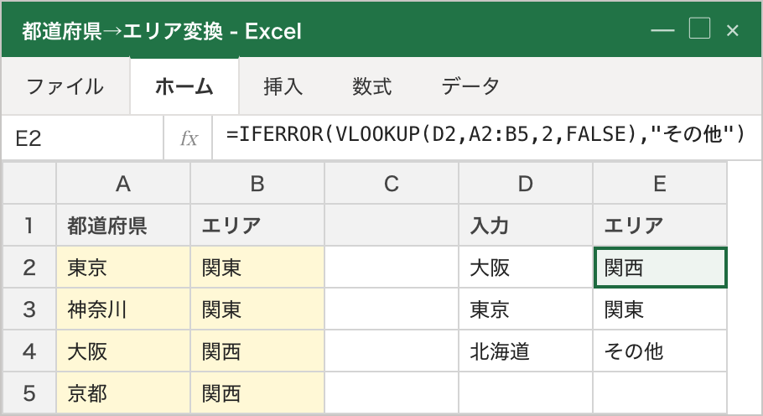Screen dimensions: 763x416
Task: Select cell D1 labeled 入力
Action: click(x=526, y=226)
